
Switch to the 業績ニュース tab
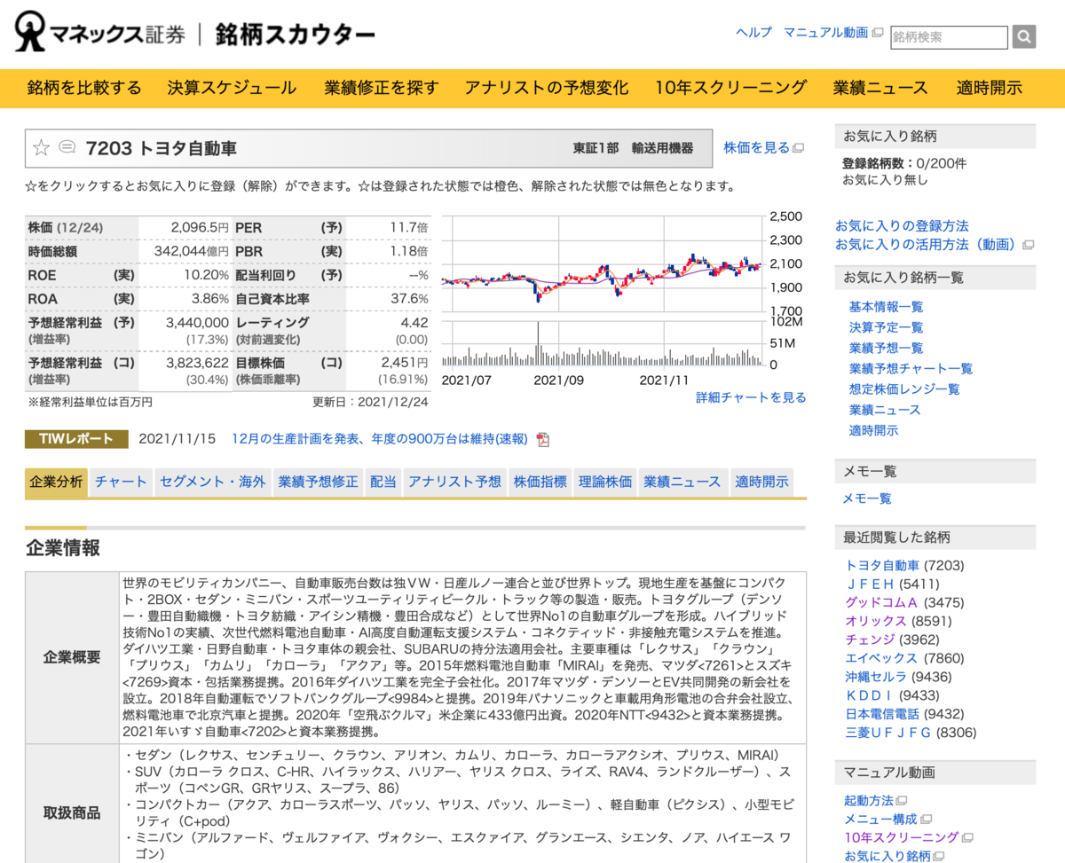click(x=682, y=482)
